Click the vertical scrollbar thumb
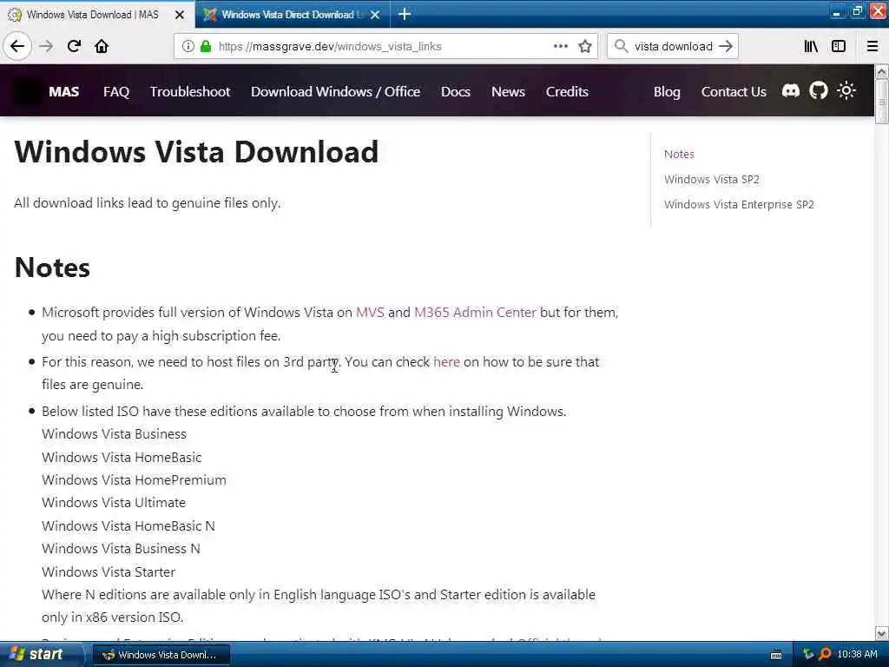Image resolution: width=889 pixels, height=667 pixels. [881, 102]
